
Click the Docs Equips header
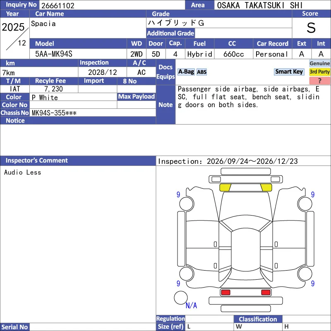(x=166, y=72)
